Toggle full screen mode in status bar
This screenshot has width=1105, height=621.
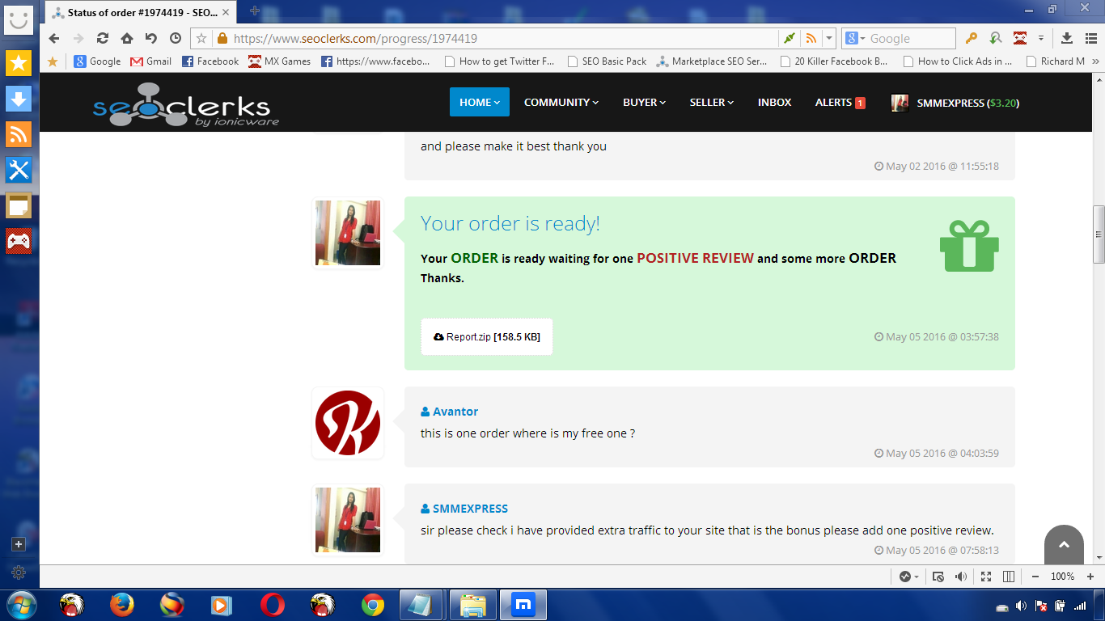(986, 577)
